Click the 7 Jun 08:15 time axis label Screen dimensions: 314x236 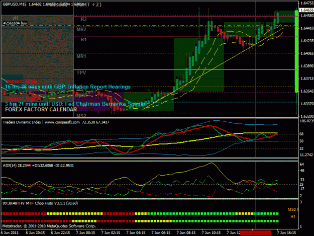tap(186, 233)
